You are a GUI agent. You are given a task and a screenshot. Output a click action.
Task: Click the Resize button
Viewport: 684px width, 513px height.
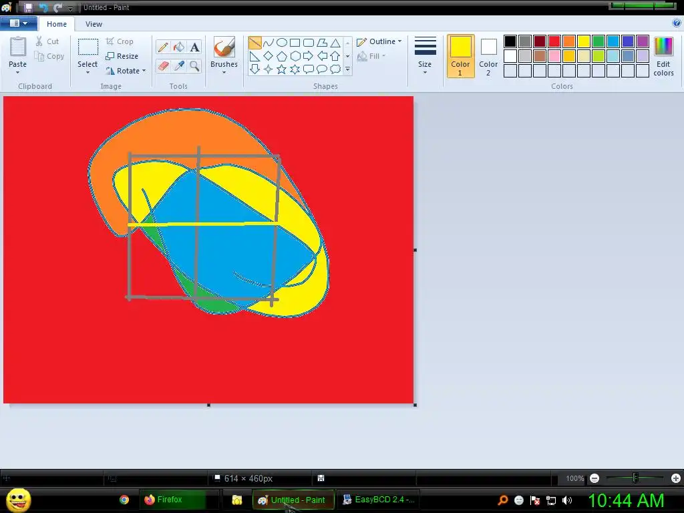(122, 56)
